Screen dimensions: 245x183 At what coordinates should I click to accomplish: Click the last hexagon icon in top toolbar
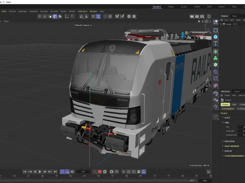(x=134, y=16)
